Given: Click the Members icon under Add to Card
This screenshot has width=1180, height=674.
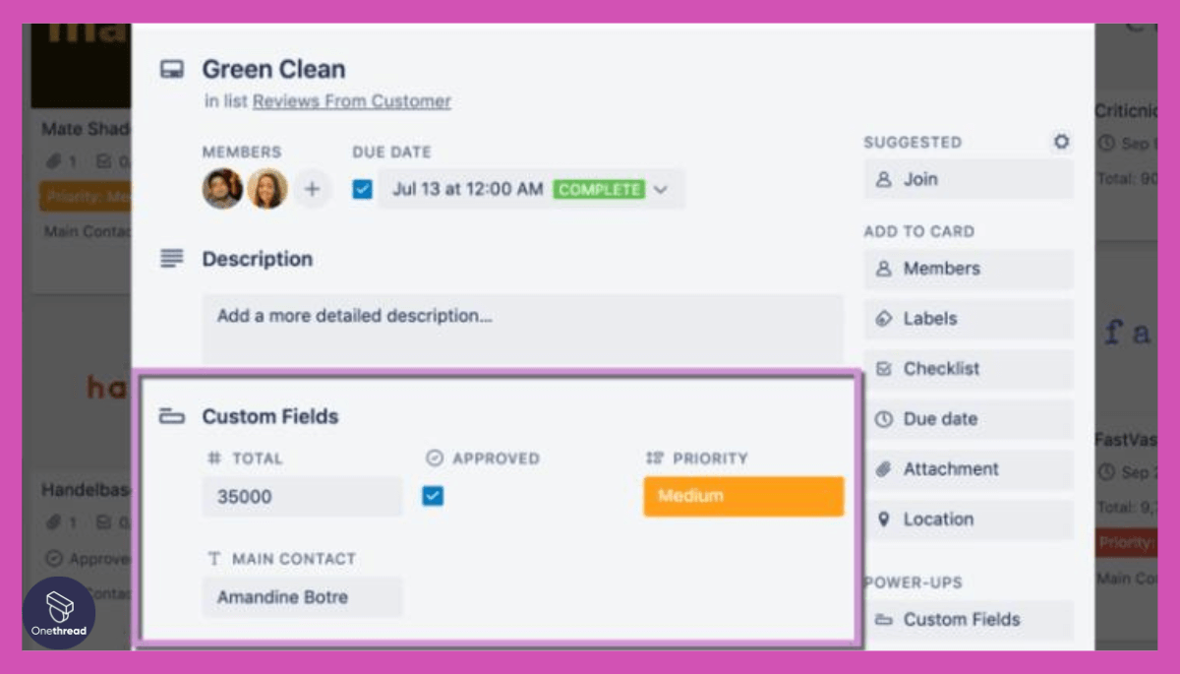Looking at the screenshot, I should [x=886, y=268].
